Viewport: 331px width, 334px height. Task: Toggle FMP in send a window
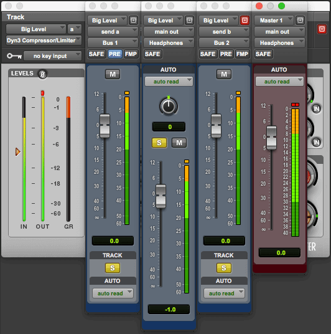(x=131, y=54)
